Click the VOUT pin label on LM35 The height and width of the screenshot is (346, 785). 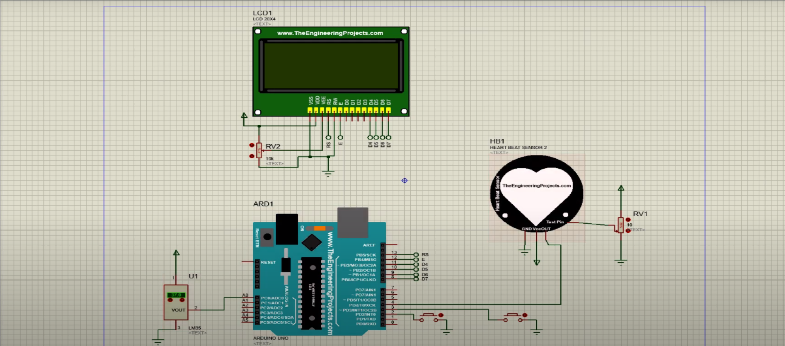178,310
